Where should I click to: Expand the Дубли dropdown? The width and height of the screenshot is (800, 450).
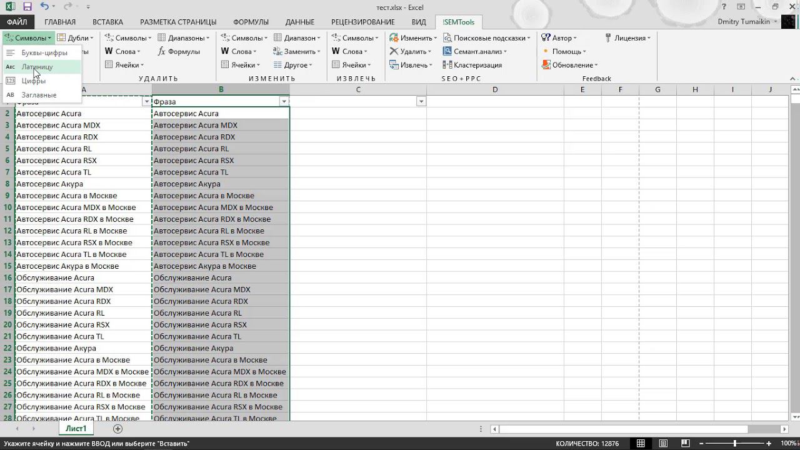click(x=76, y=38)
